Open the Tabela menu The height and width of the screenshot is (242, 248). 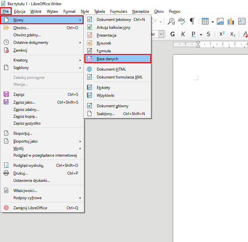(99, 11)
